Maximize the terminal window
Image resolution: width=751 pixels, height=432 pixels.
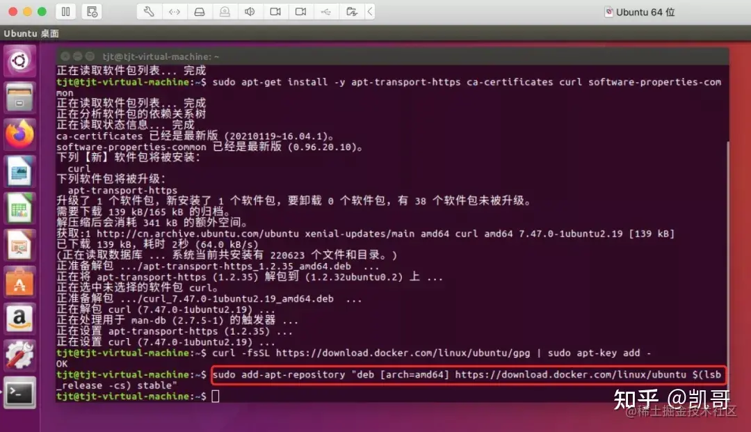tap(90, 56)
